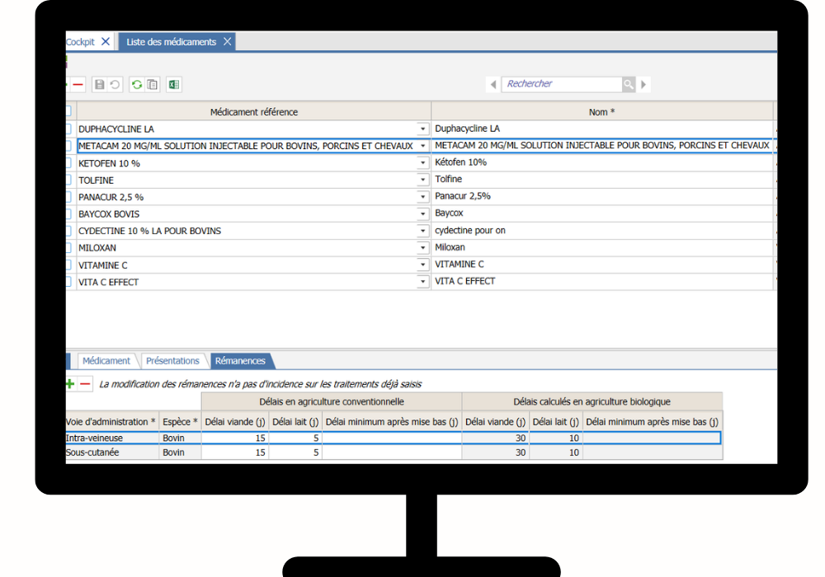Tick the checkbox for the DUPHACYCLINE LA row
825x577 pixels.
68,129
